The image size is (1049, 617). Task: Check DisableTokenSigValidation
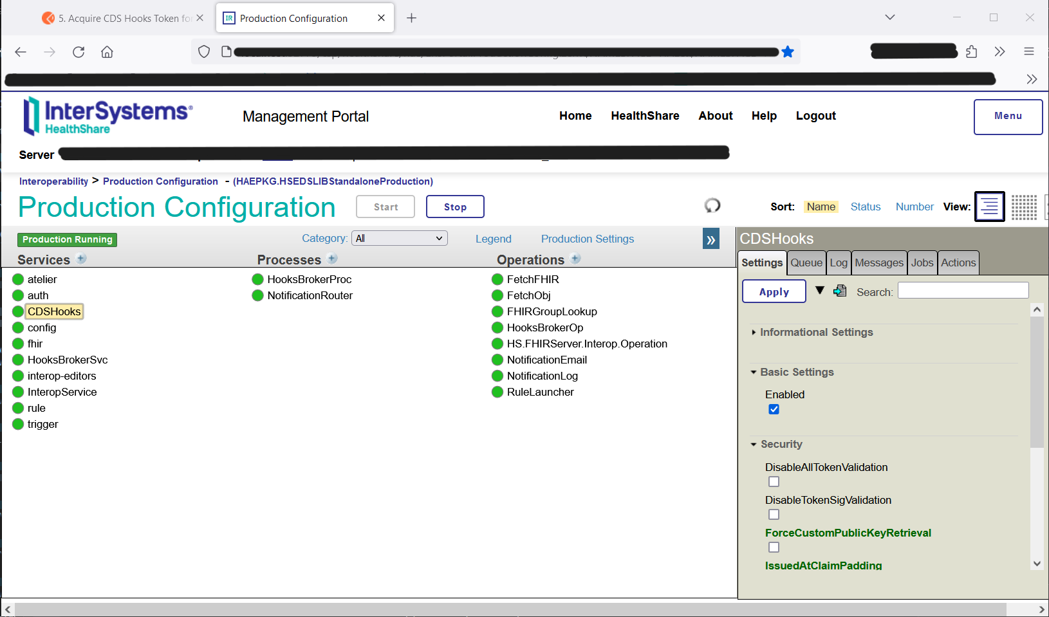point(774,515)
